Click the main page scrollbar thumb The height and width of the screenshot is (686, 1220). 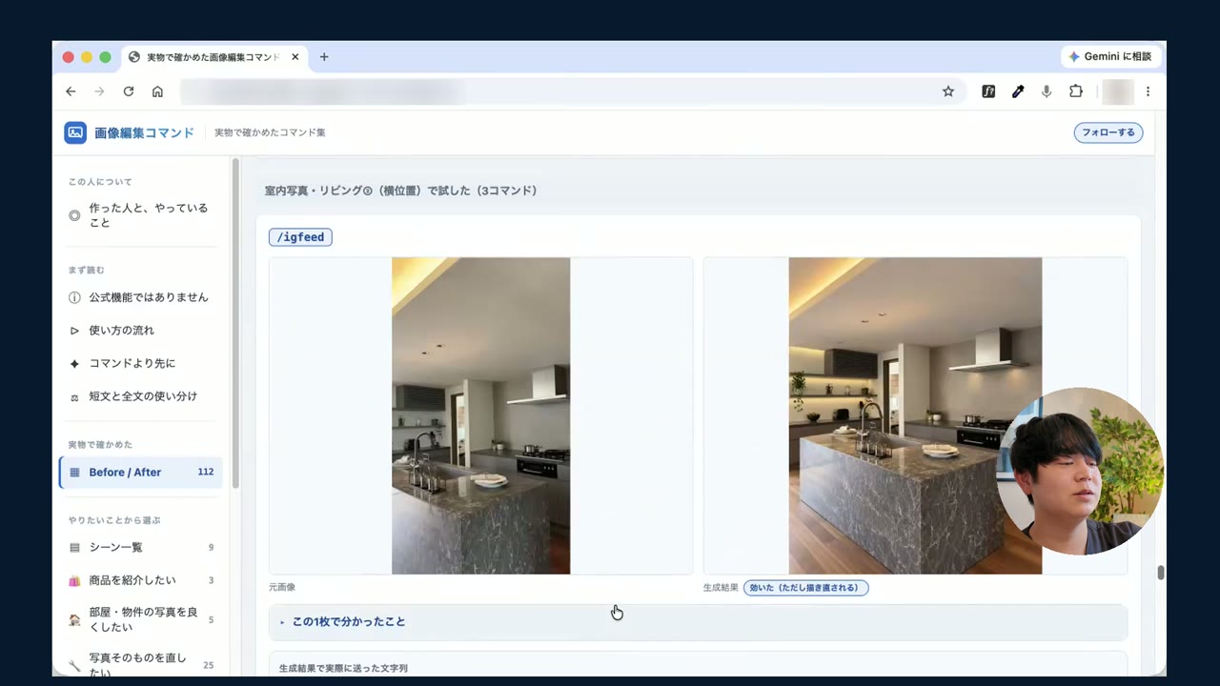[x=1161, y=573]
